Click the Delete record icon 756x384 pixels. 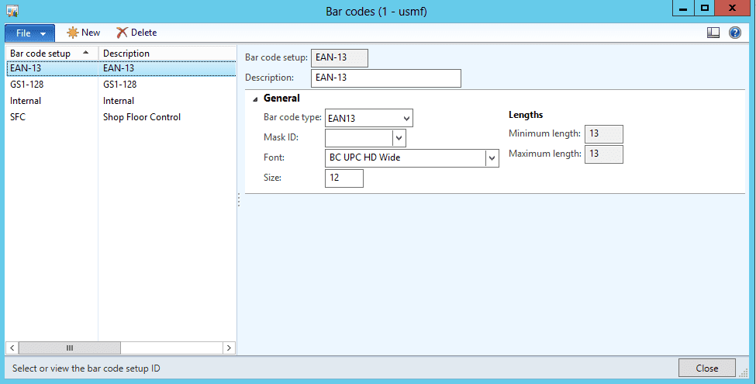122,33
